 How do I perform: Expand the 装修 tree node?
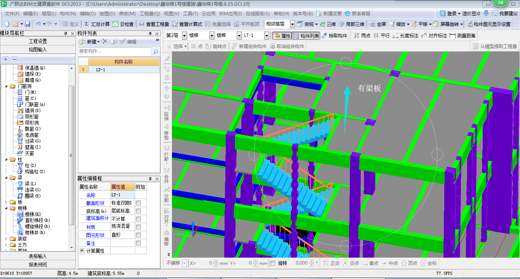[x=7, y=239]
